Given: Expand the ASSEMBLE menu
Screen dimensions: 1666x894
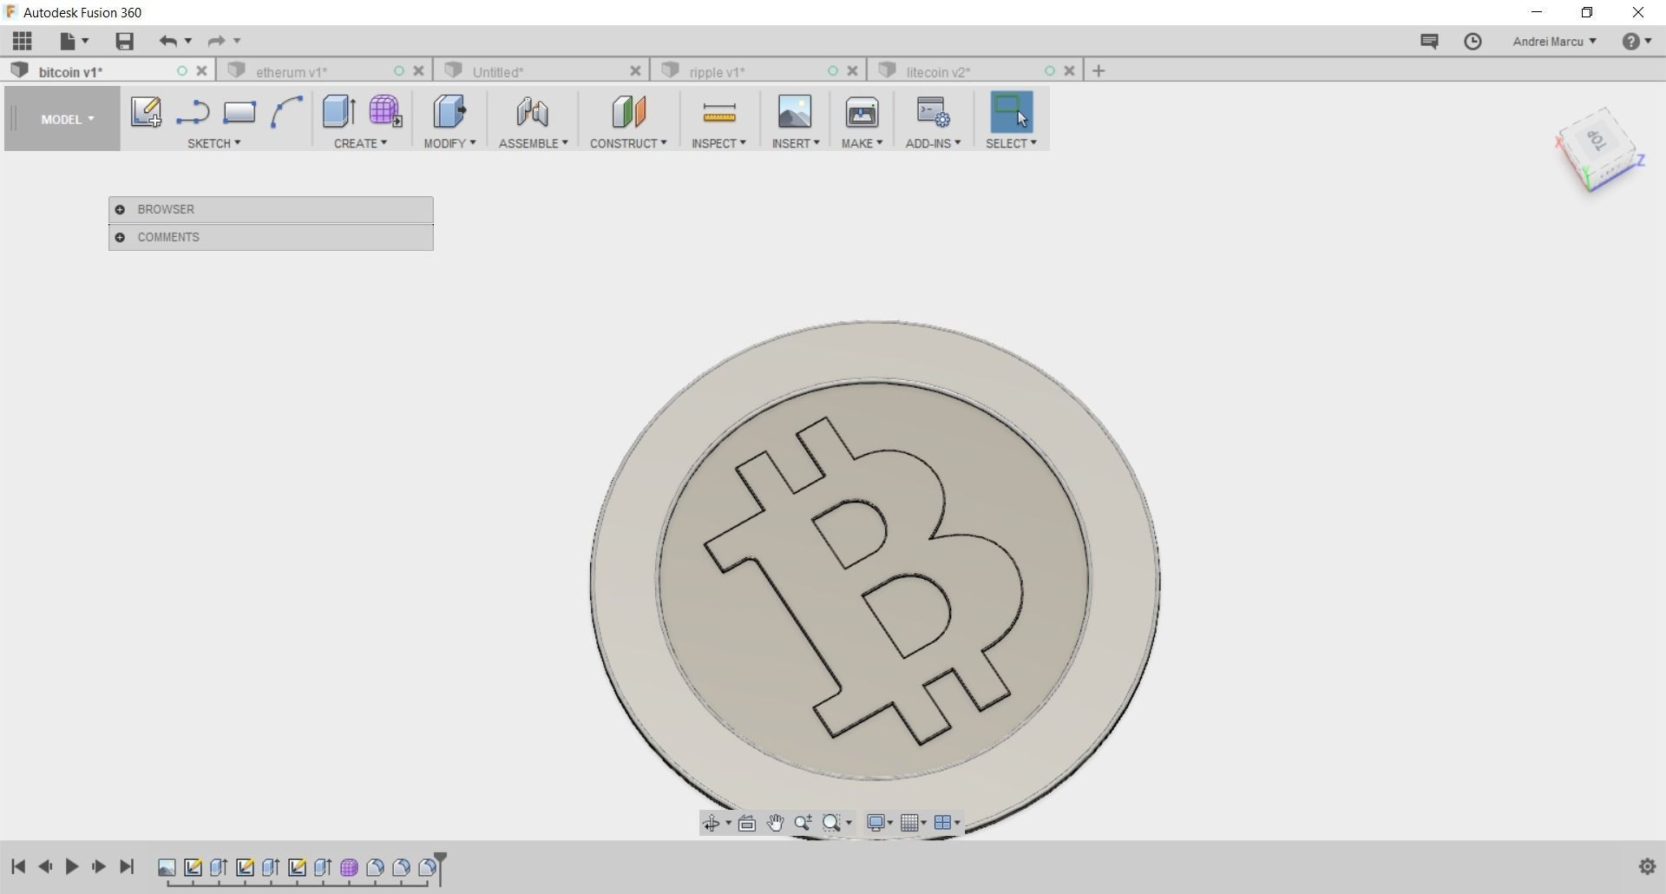Looking at the screenshot, I should coord(533,143).
